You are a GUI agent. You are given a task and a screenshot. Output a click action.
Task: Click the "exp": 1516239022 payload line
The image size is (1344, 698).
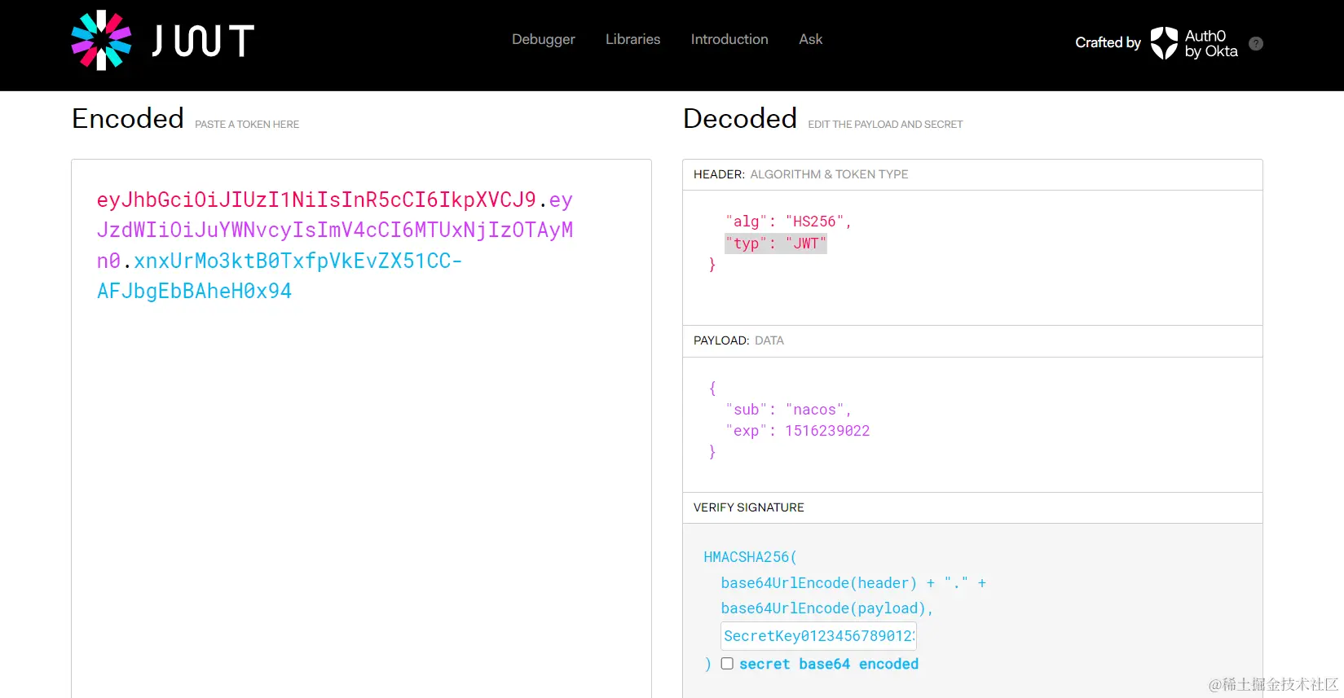pos(797,431)
